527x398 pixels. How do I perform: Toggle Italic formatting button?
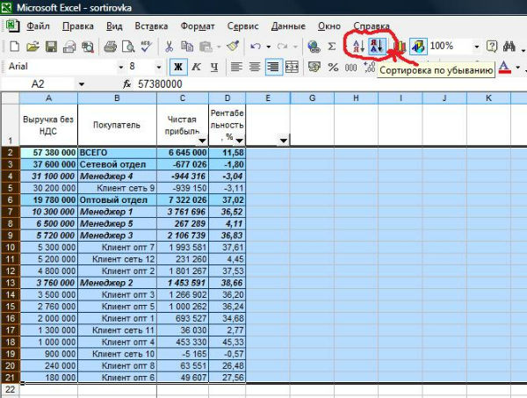coord(196,66)
